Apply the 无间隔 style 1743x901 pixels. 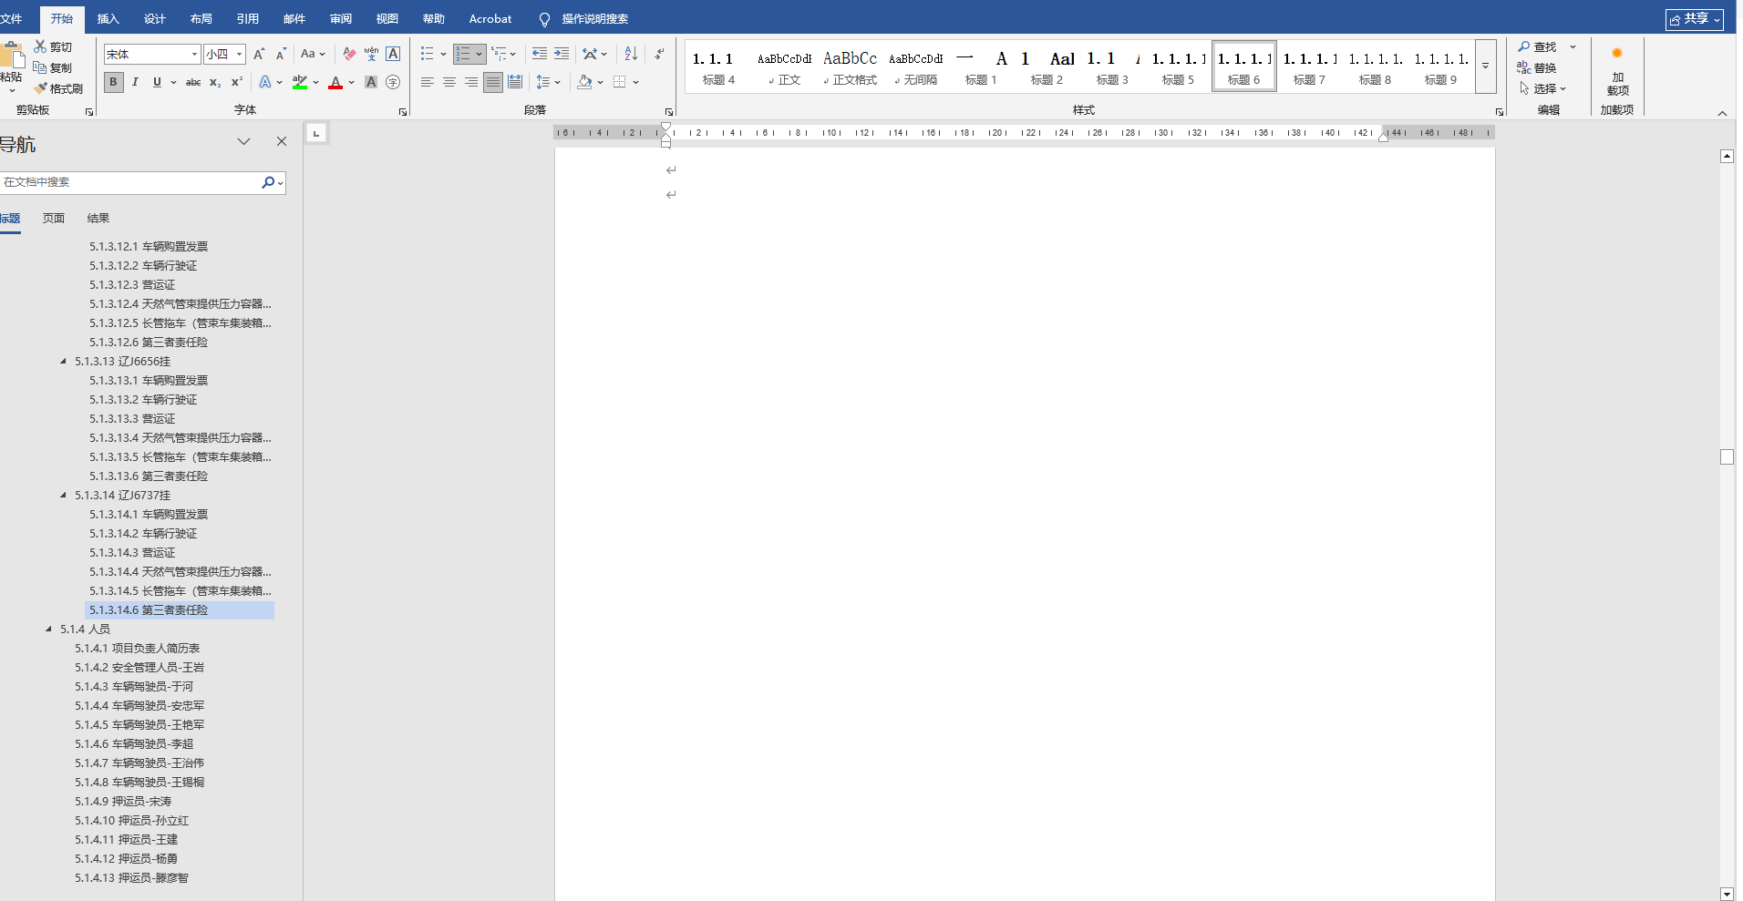tap(915, 67)
